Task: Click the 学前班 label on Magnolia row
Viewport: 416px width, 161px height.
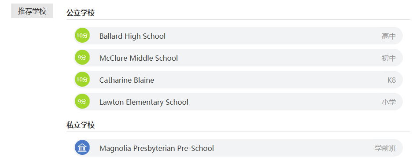Action: point(385,148)
